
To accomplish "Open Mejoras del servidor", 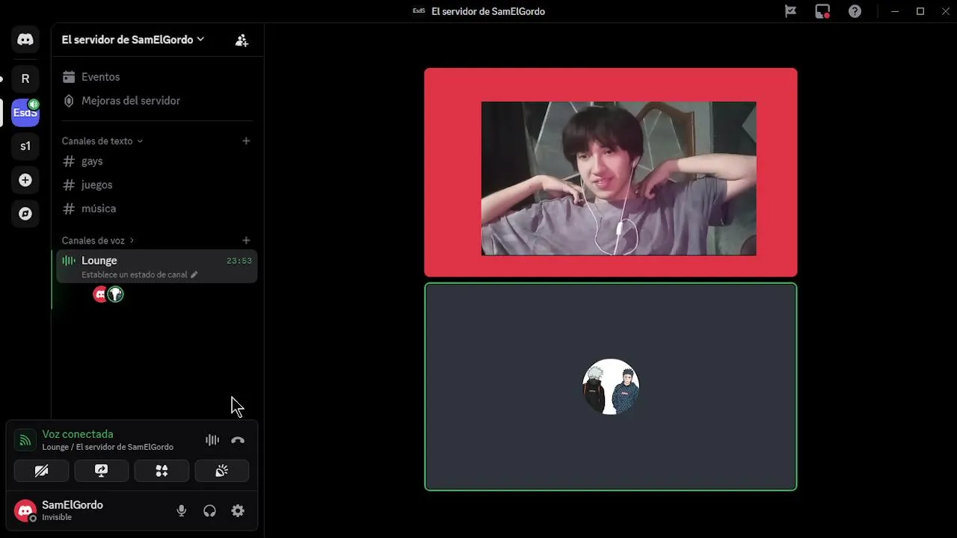I will (156, 101).
